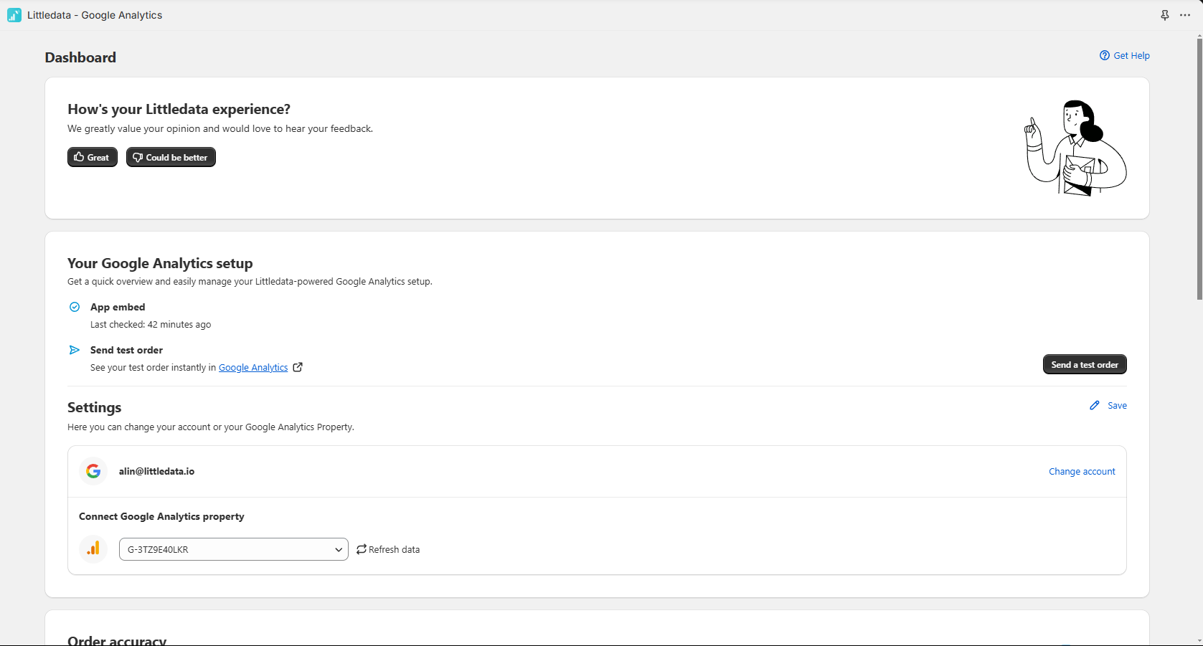Click the woman with envelope illustration
The height and width of the screenshot is (646, 1203).
point(1075,148)
